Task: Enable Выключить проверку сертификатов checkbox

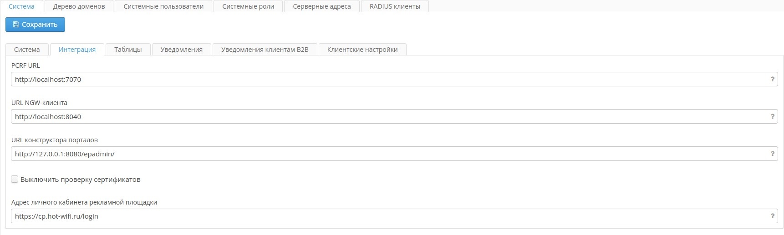Action: (x=15, y=179)
